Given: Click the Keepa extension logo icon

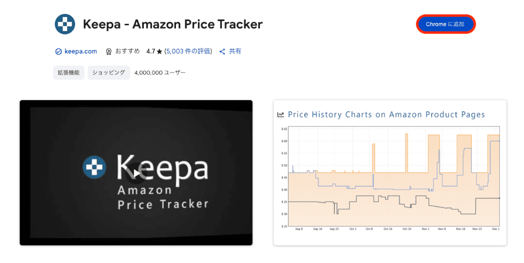Looking at the screenshot, I should pos(65,24).
